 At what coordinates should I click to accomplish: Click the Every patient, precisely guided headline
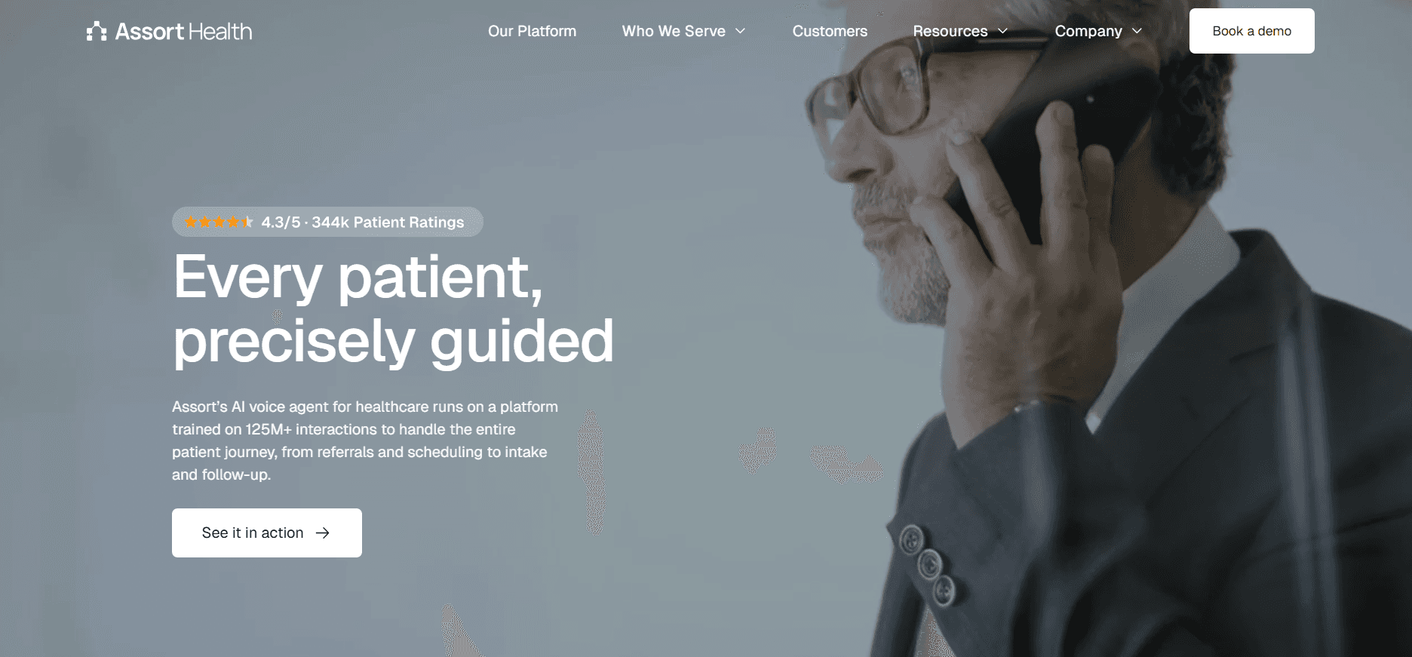point(393,309)
